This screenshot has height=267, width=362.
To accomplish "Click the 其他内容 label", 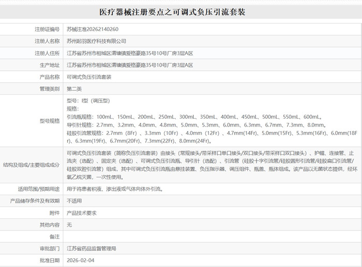I will pos(50,225).
